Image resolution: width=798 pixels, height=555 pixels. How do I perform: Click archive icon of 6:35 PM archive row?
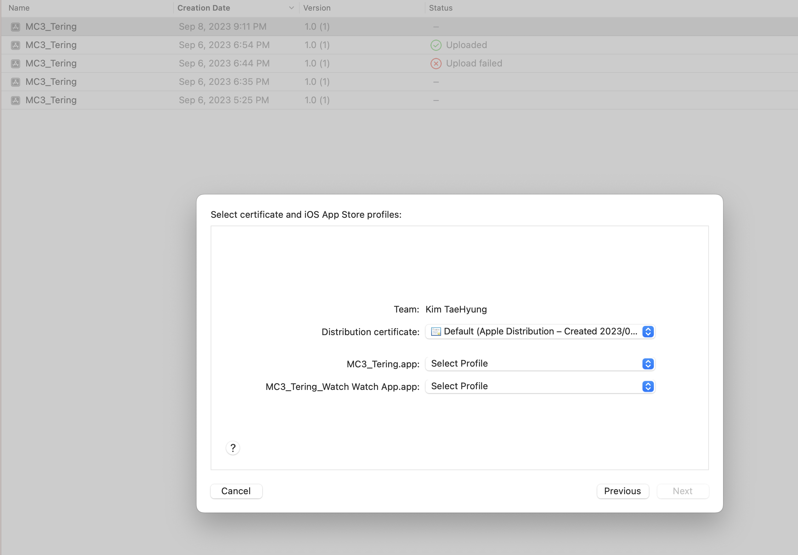(15, 82)
